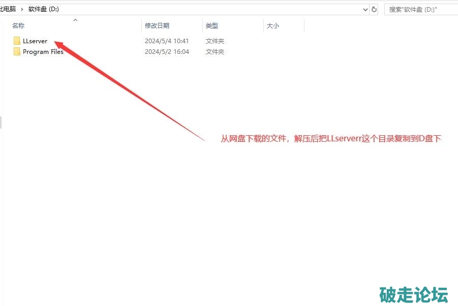Image resolution: width=458 pixels, height=306 pixels.
Task: Open the address bar history dropdown
Action: click(365, 9)
